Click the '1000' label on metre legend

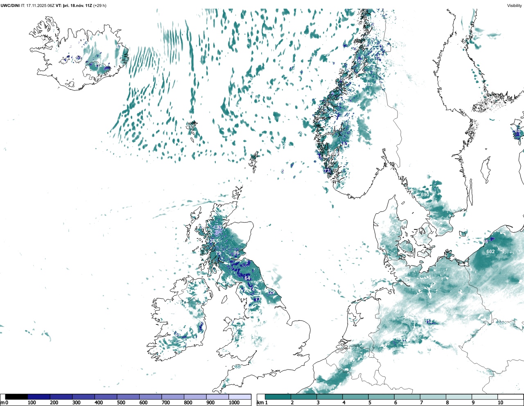click(234, 403)
